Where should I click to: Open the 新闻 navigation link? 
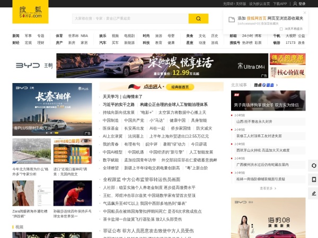tap(16, 36)
